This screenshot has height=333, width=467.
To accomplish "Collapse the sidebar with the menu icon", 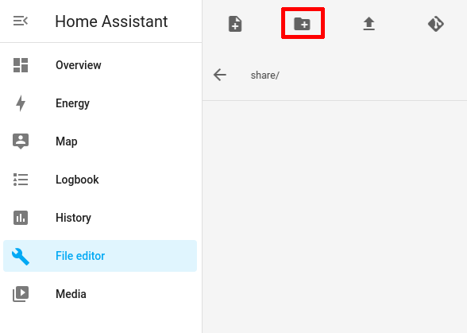I will coord(21,21).
